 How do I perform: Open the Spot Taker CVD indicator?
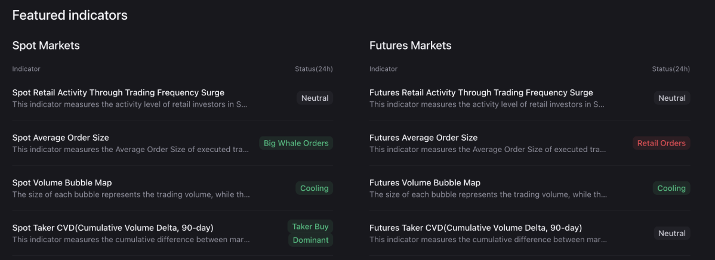113,228
